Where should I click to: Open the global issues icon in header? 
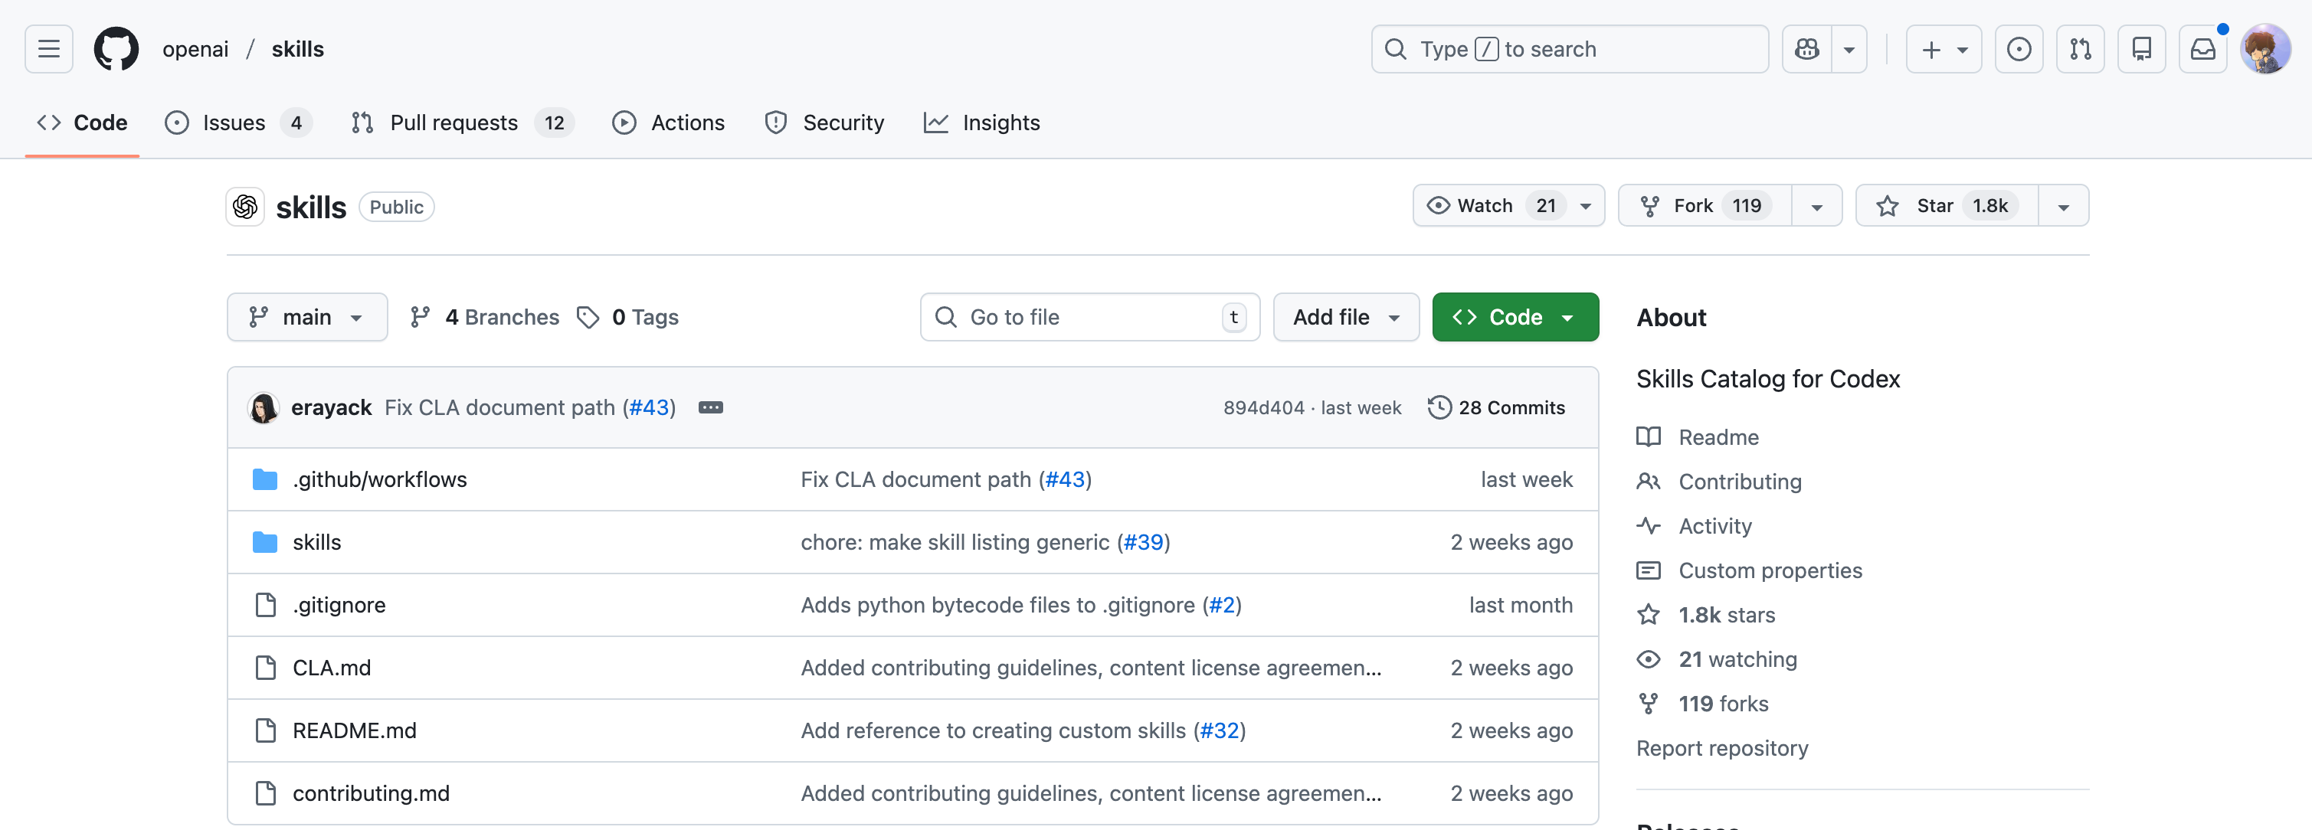(x=2019, y=48)
